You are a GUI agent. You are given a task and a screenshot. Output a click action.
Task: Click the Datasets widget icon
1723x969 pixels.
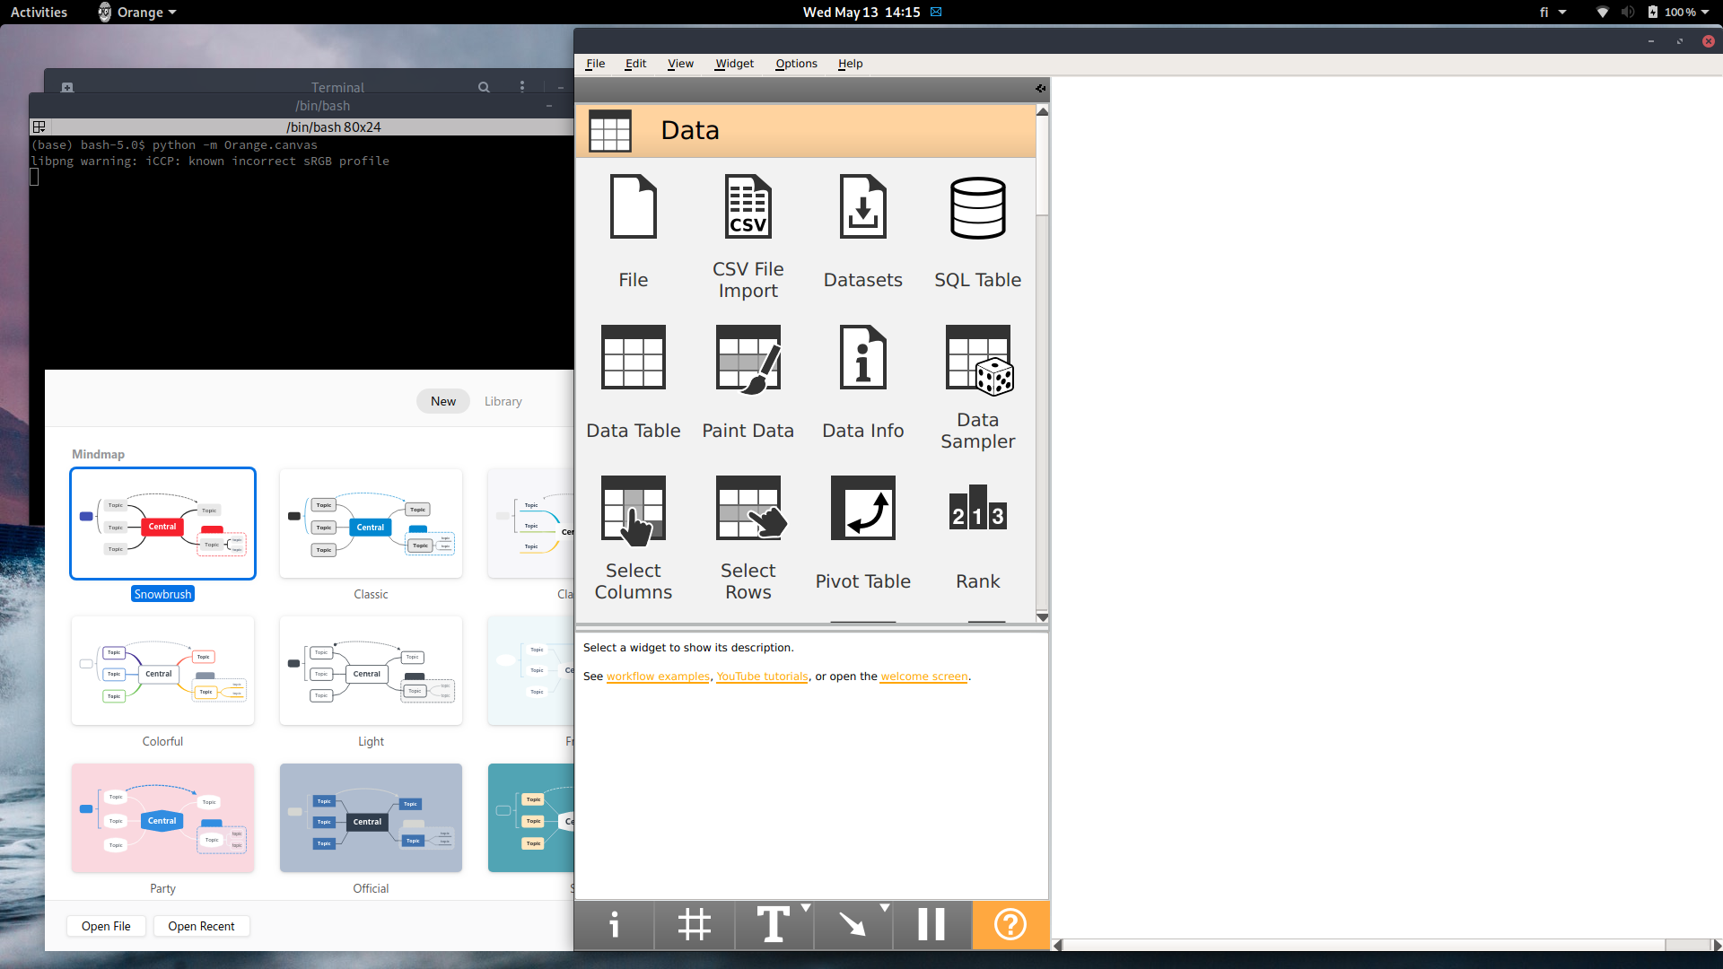point(862,207)
